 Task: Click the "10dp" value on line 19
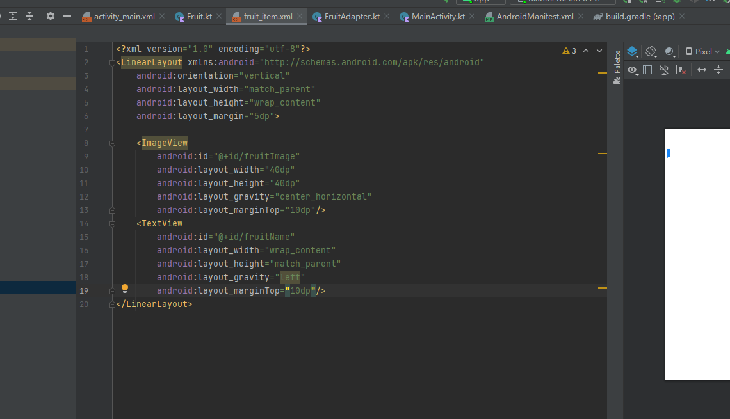coord(300,291)
